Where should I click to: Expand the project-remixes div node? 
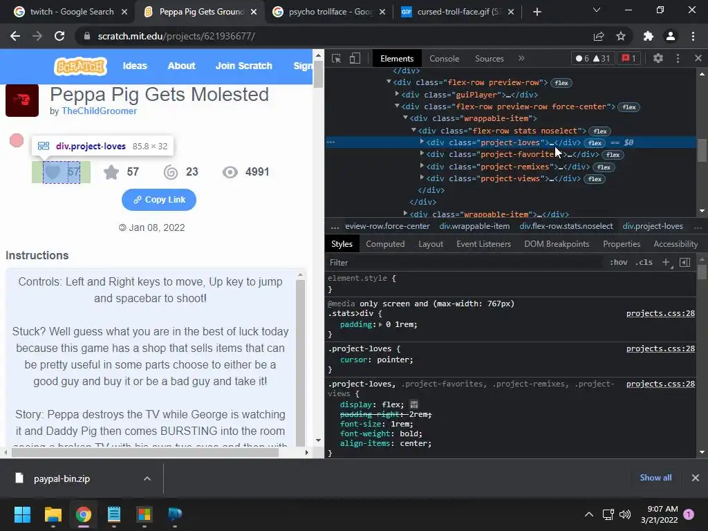(422, 166)
